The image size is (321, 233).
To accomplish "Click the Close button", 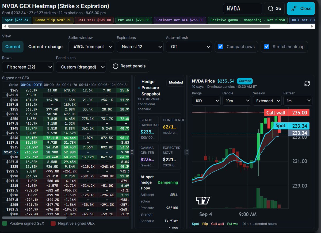I will point(301,9).
